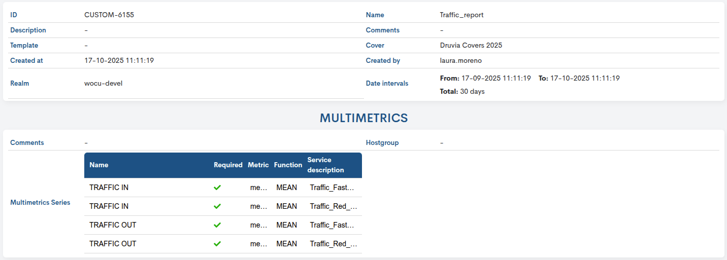727x260 pixels.
Task: Click the Multimetrics Series label
Action: [x=40, y=203]
